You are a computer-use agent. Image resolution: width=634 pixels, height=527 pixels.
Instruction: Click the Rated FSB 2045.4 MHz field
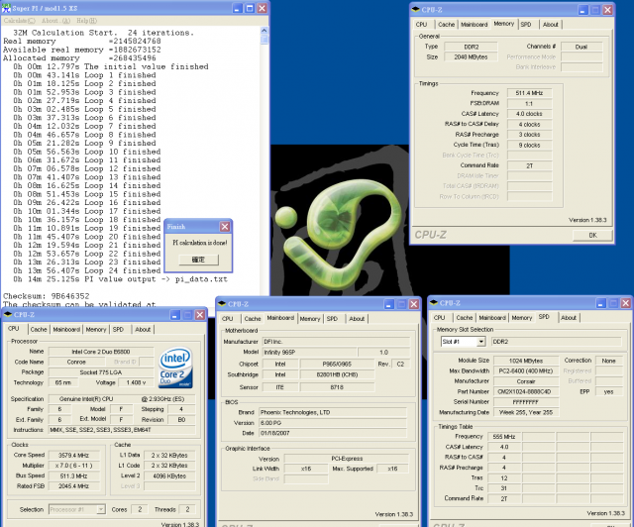73,486
